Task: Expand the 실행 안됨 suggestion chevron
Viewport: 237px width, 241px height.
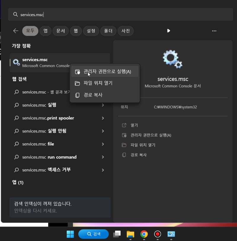Action: (103, 131)
